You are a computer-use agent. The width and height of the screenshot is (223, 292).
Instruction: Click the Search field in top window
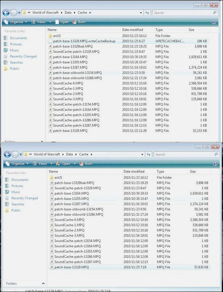pyautogui.click(x=182, y=13)
